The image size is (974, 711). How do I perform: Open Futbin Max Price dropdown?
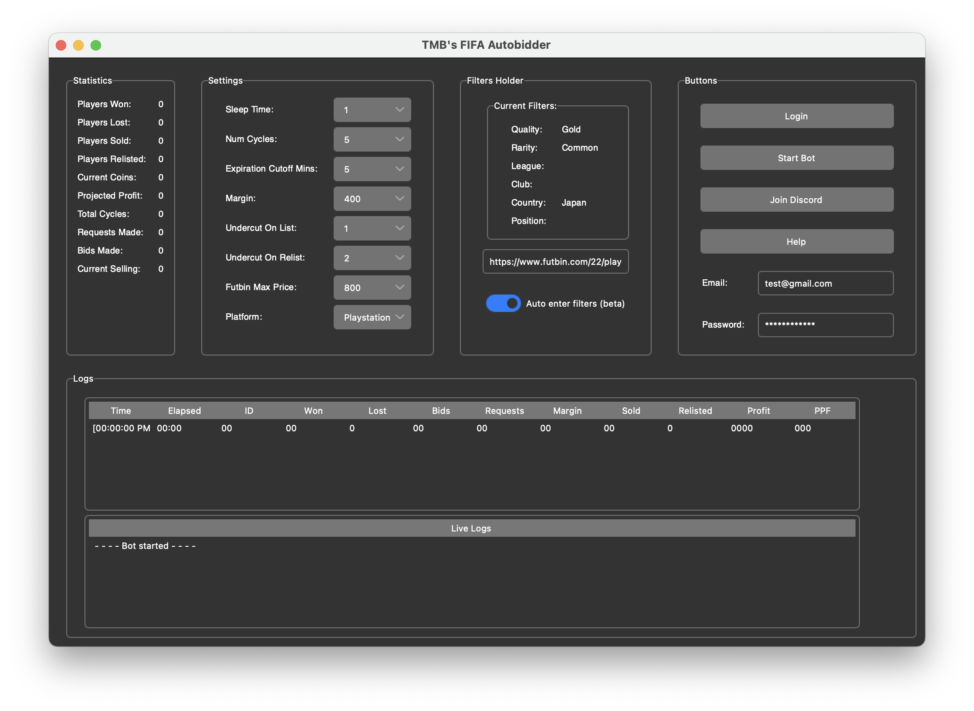tap(372, 288)
